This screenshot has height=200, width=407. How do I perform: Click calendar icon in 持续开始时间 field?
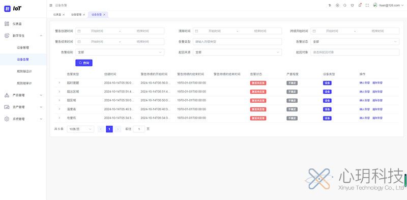(x=314, y=31)
